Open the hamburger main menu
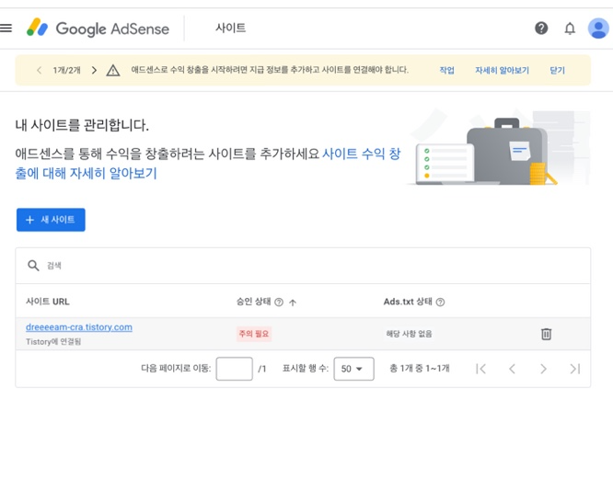The height and width of the screenshot is (480, 613). click(x=6, y=29)
